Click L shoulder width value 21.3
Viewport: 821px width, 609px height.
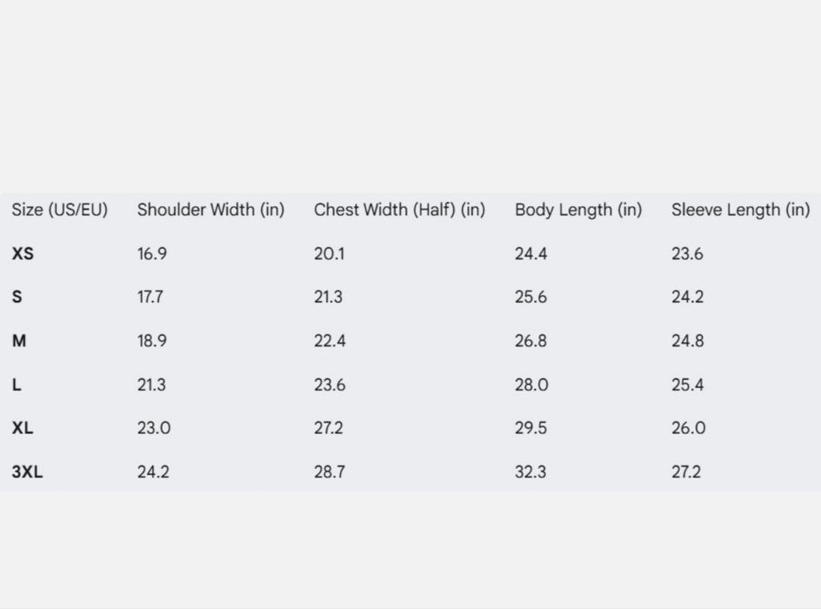[x=151, y=385]
